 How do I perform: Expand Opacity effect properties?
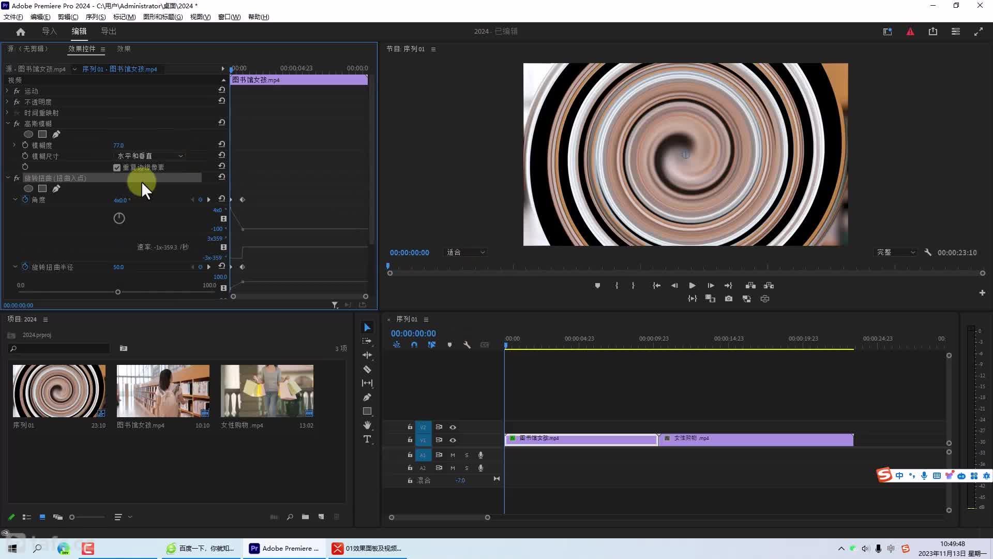[x=7, y=101]
